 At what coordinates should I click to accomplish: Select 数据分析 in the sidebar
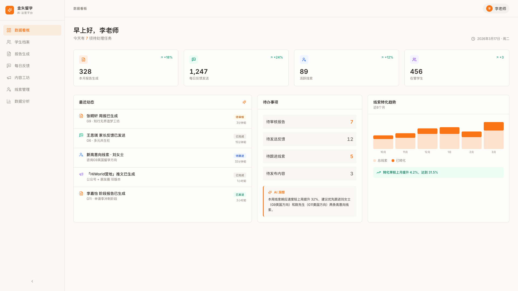(22, 101)
